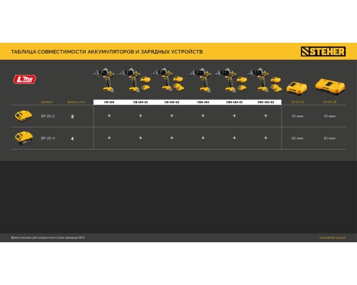Click the plus mark under last drill, BP-20-4 row
357x285 pixels.
[x=266, y=138]
